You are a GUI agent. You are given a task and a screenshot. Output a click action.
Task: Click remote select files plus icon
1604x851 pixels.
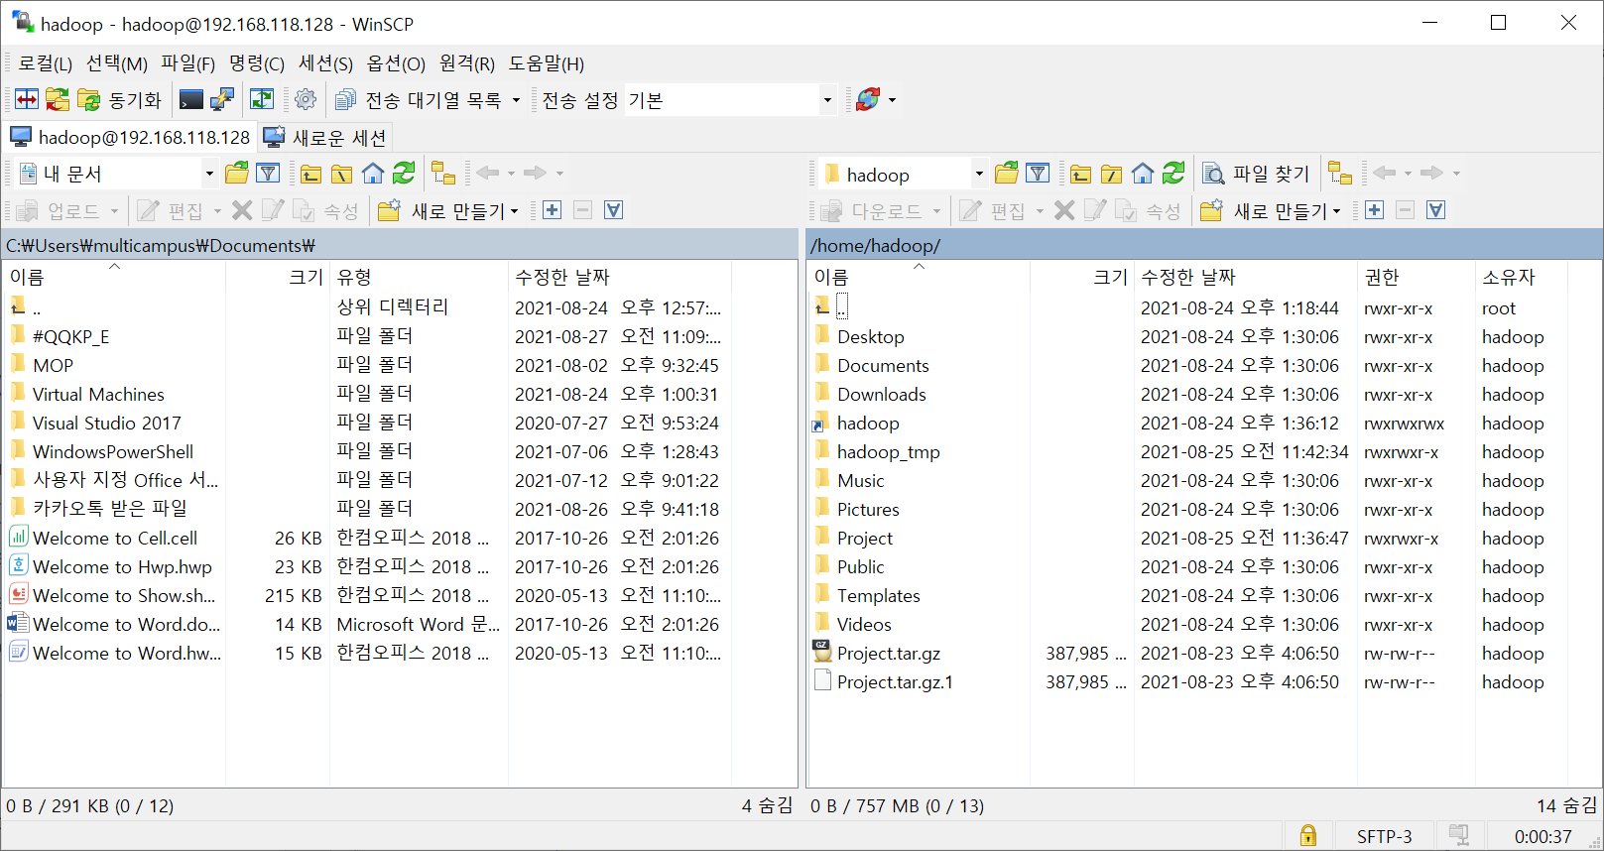coord(1375,210)
